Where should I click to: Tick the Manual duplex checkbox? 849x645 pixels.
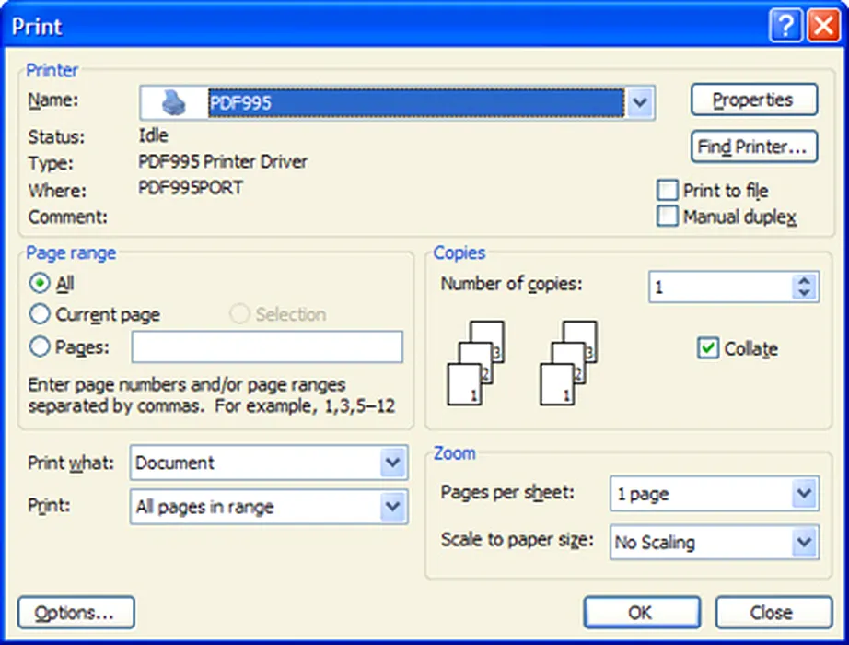click(x=668, y=217)
